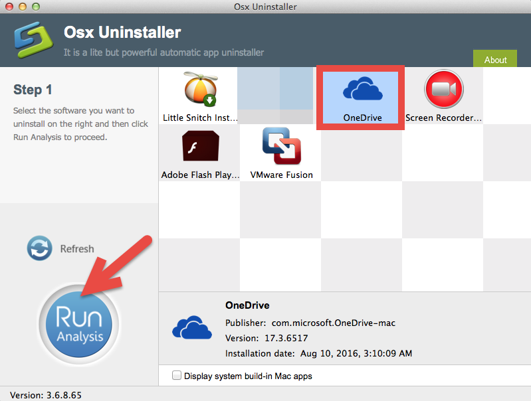Enable Display system build-in Mac apps checkbox
531x401 pixels.
(176, 375)
